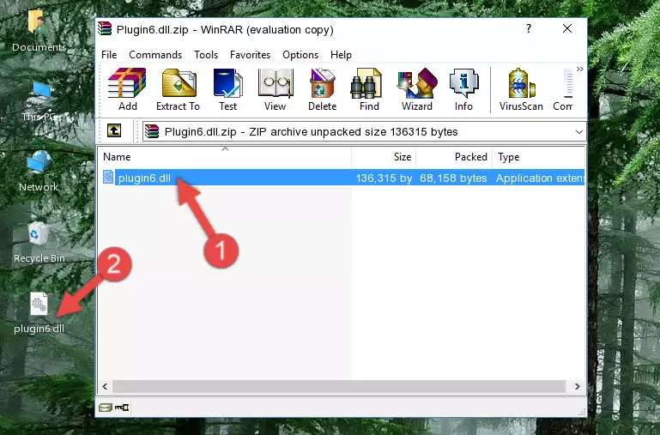Screen dimensions: 660x435
Task: Click the archive icon in address bar
Action: point(152,131)
